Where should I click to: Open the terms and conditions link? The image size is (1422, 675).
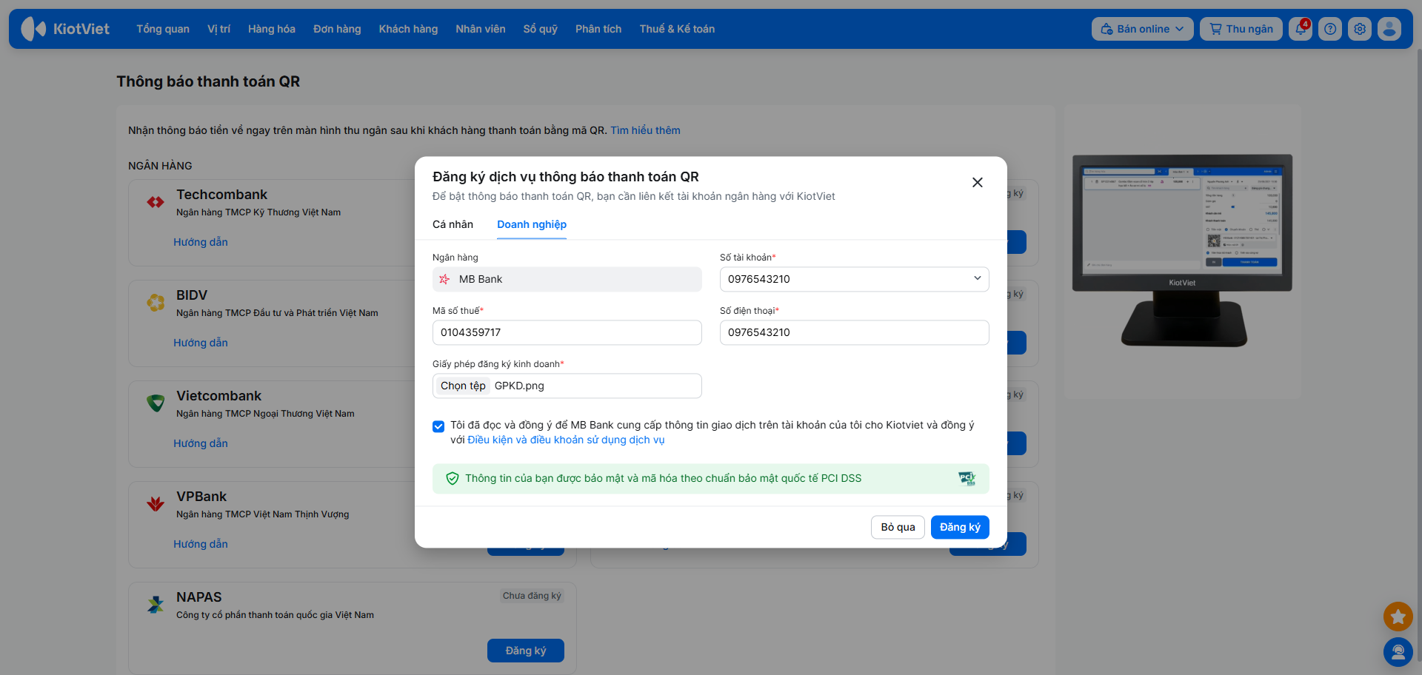566,440
